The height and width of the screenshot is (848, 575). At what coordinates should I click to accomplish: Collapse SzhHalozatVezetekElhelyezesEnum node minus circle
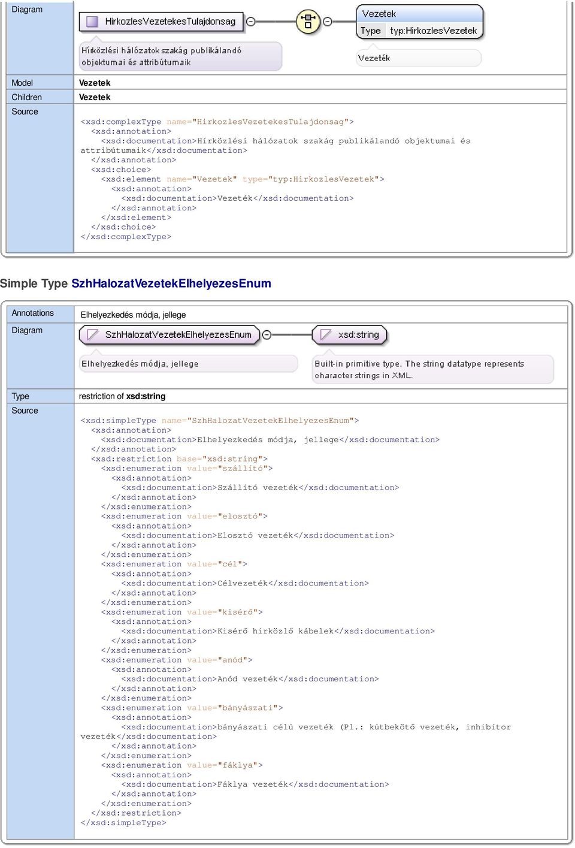267,335
